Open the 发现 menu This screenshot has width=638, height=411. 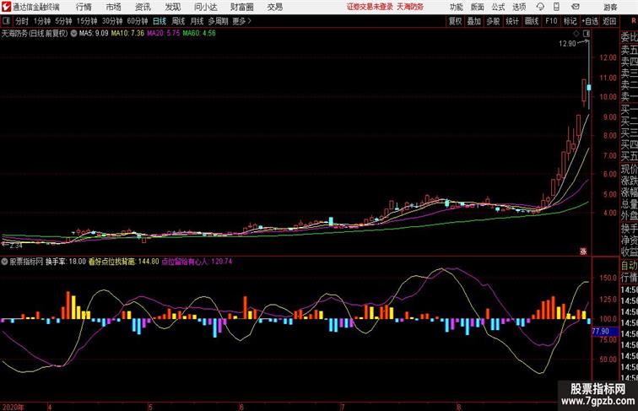[172, 7]
